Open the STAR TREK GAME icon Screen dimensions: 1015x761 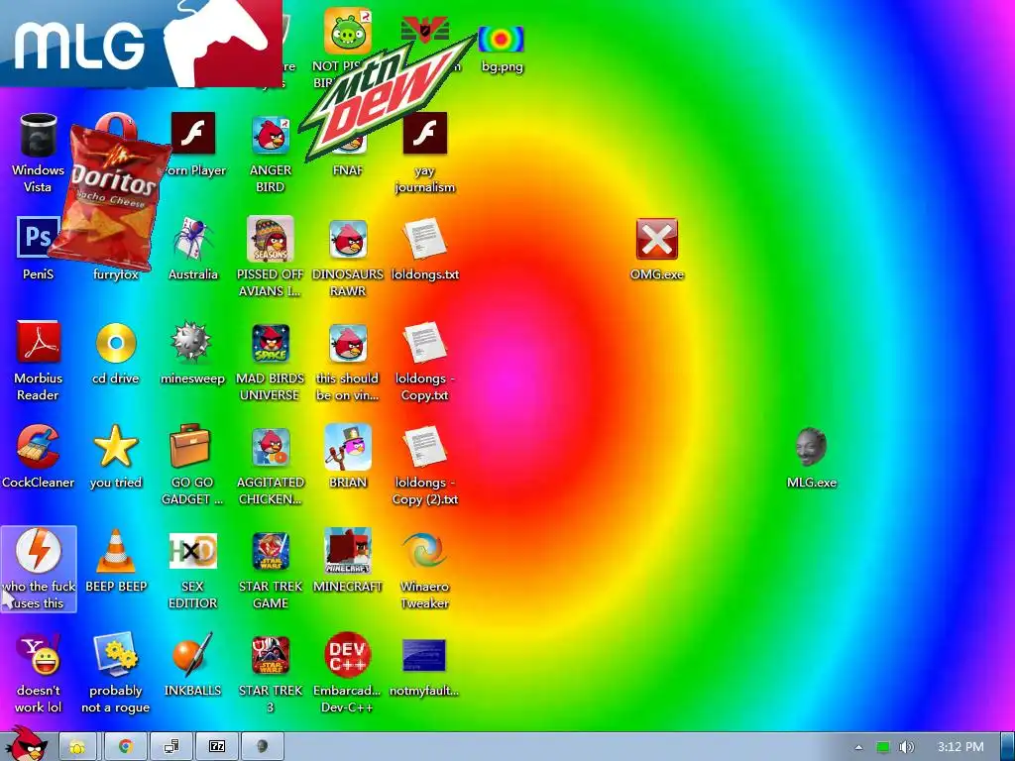[271, 551]
